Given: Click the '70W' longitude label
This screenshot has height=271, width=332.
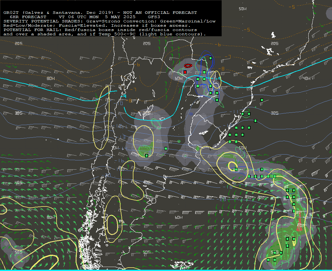Looking at the screenshot, I should coord(115,148).
